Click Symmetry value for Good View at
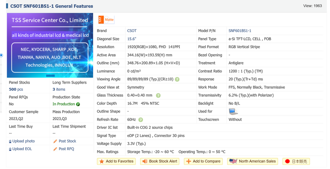 136,87
